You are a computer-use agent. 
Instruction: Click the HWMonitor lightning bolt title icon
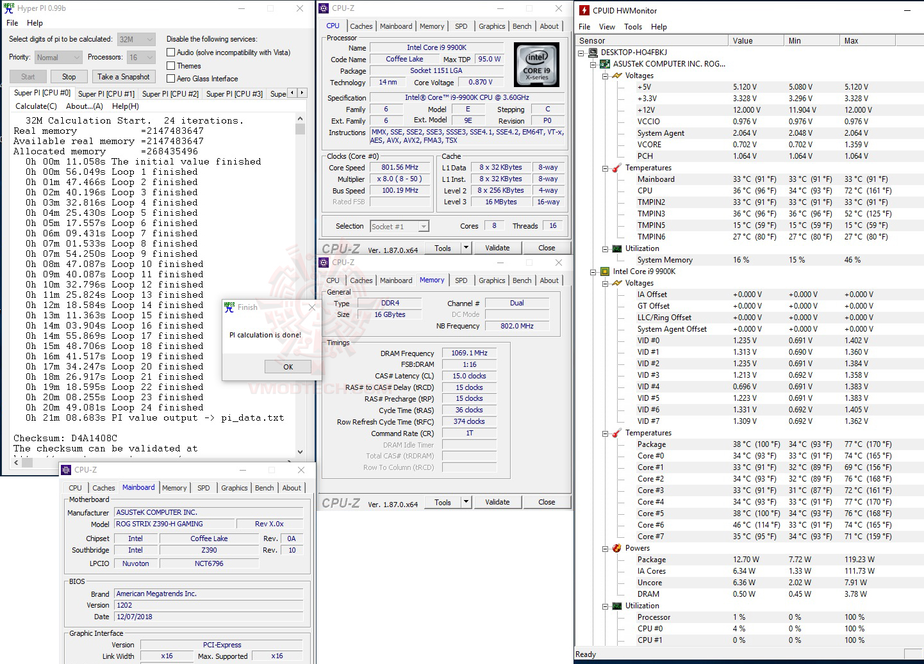click(584, 10)
